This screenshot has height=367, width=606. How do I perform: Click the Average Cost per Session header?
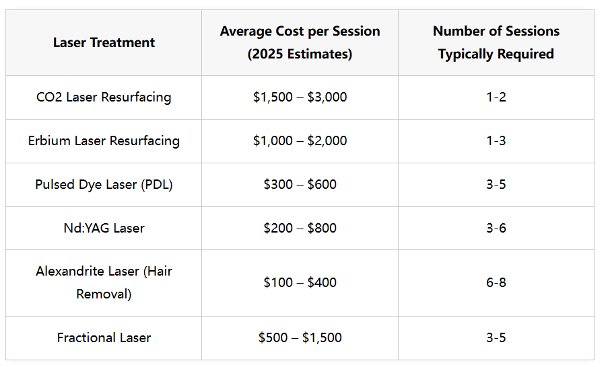pos(300,42)
